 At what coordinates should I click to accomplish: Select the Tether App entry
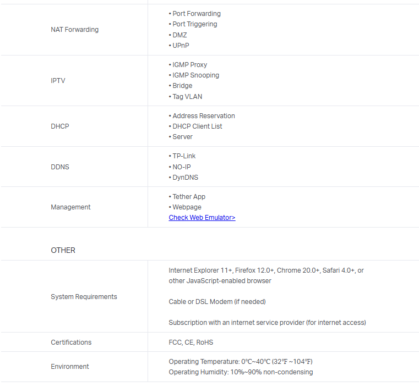(x=188, y=197)
